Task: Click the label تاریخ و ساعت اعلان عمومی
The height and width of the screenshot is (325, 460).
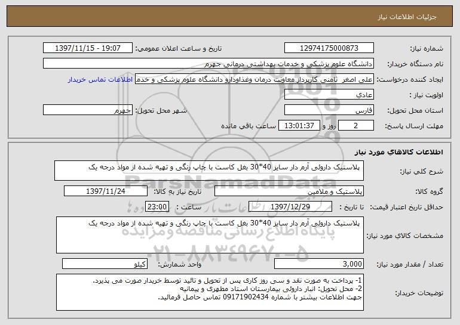Action: pos(179,48)
